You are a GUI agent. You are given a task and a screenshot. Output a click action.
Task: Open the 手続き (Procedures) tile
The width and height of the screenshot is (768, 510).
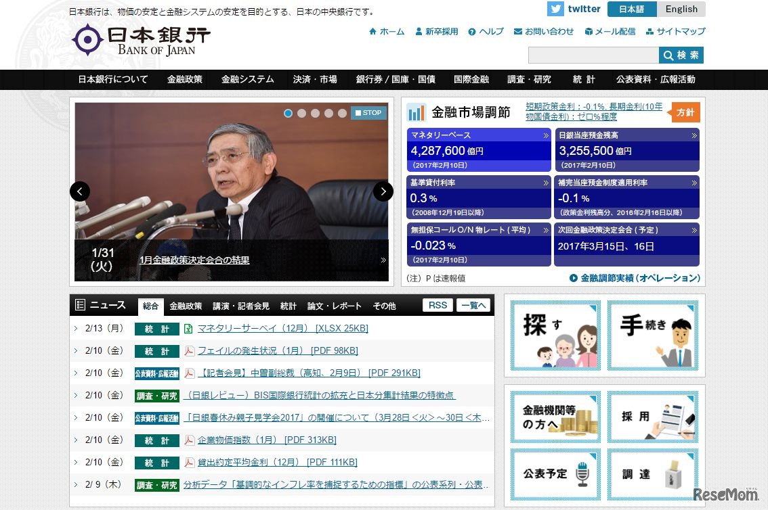[652, 335]
